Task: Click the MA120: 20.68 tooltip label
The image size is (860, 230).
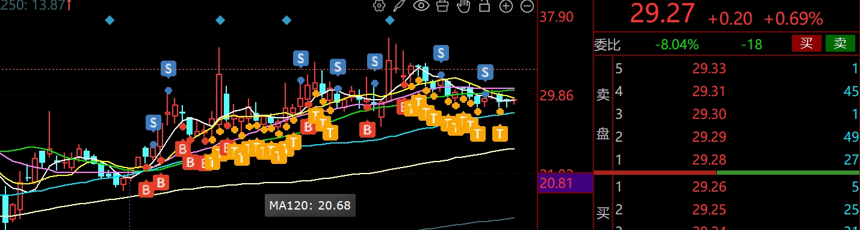Action: [310, 205]
